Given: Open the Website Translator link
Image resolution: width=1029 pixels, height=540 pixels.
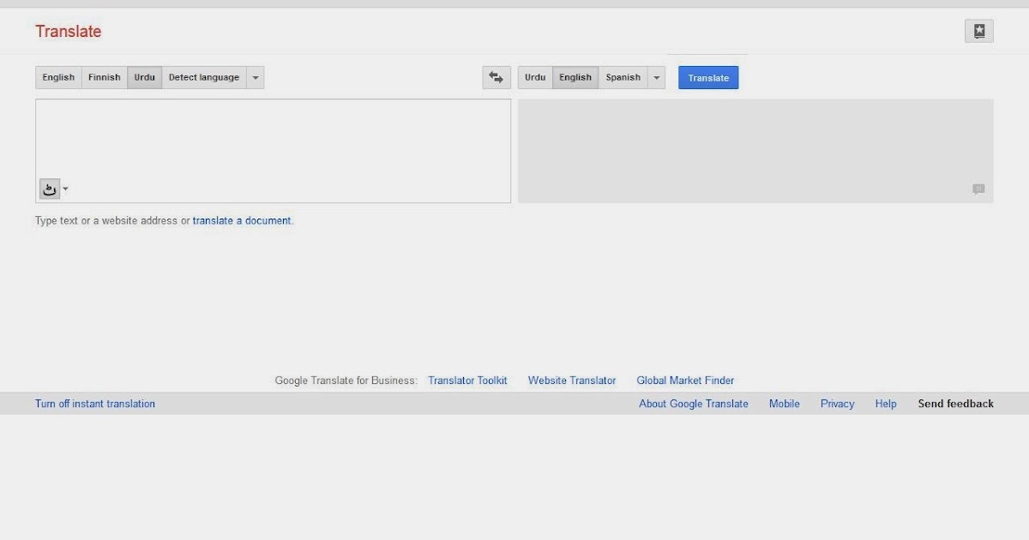Looking at the screenshot, I should [572, 381].
